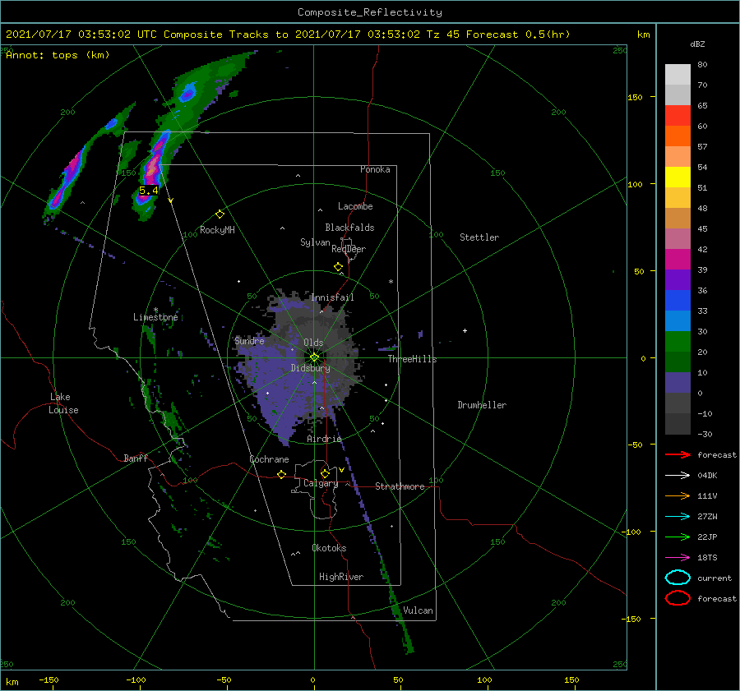
Task: Click the Limestone label
Action: coord(155,317)
